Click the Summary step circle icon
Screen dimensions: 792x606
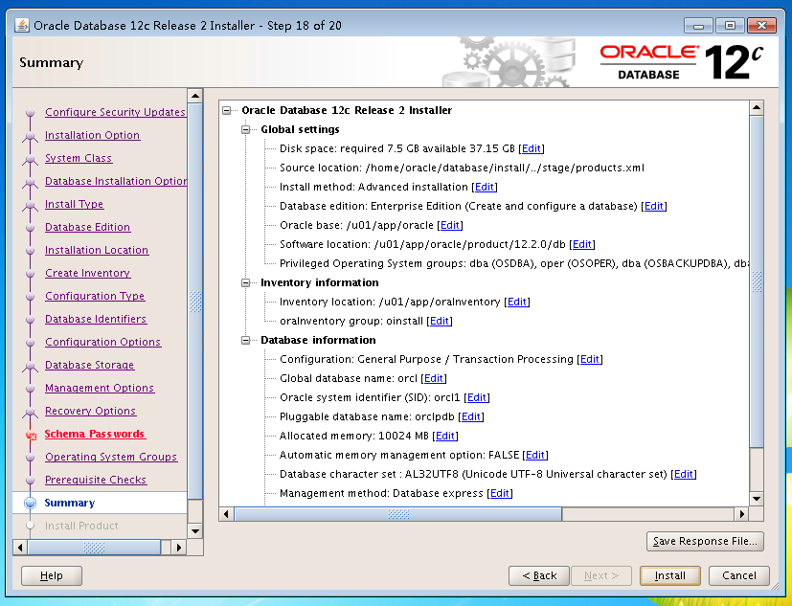click(31, 503)
